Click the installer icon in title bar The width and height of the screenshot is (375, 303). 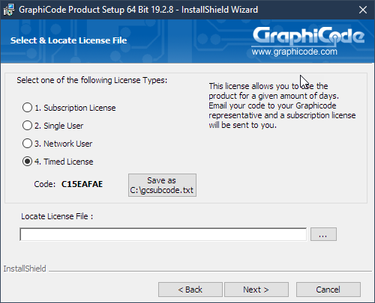[x=9, y=10]
